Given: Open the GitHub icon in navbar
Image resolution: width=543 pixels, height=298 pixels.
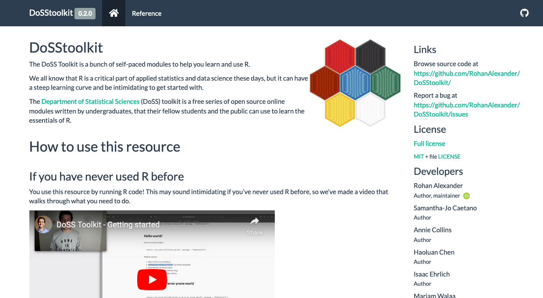Looking at the screenshot, I should [524, 13].
